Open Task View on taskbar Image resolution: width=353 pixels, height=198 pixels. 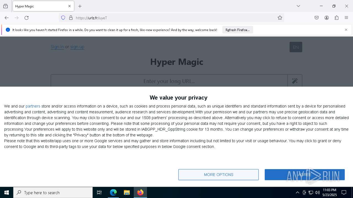click(x=99, y=193)
